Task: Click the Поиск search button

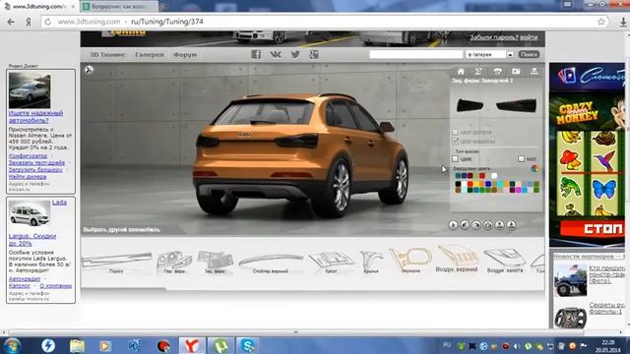Action: [x=529, y=54]
